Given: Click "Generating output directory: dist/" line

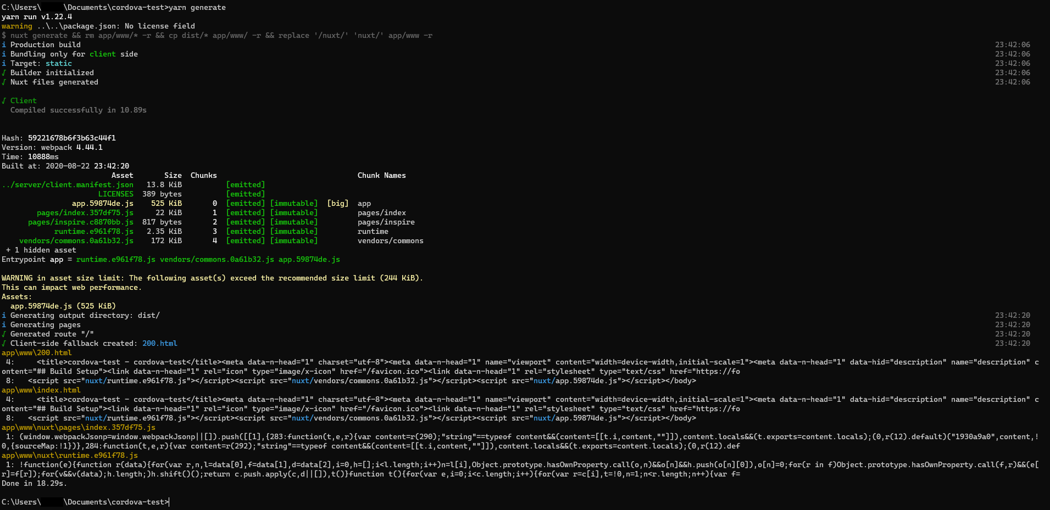Looking at the screenshot, I should [81, 315].
